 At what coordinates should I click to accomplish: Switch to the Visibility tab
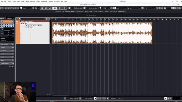pos(9,18)
